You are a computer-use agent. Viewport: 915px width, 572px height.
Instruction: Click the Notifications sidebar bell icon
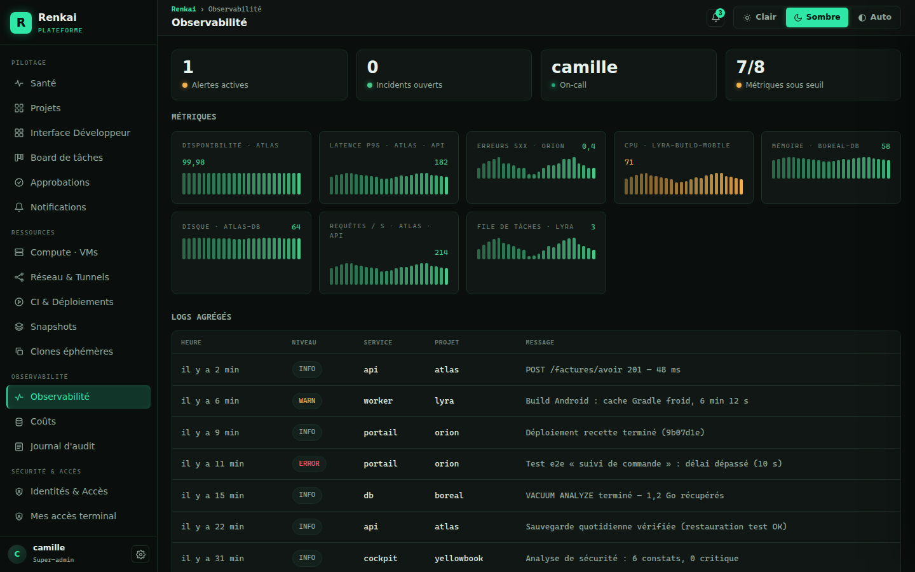point(19,207)
